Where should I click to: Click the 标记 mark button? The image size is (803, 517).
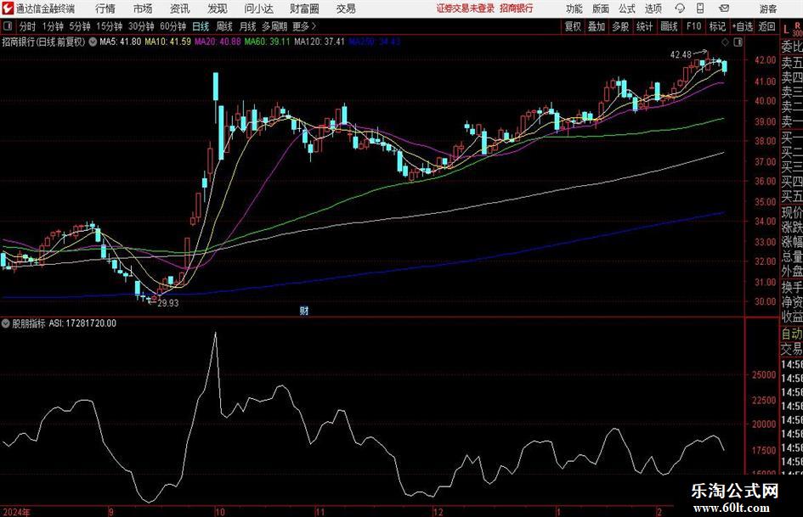(x=717, y=26)
